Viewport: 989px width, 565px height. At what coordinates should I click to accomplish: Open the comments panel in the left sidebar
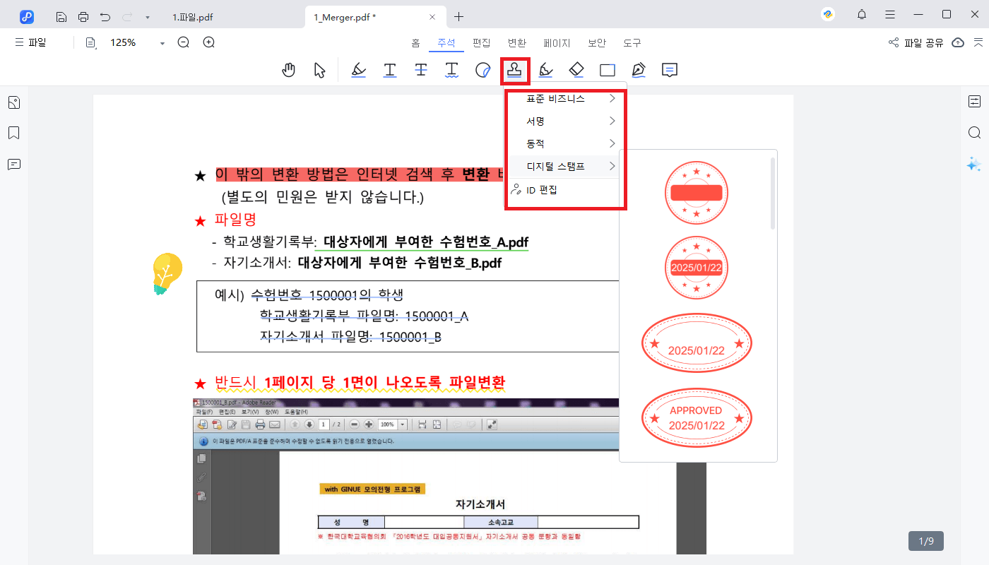(x=13, y=165)
